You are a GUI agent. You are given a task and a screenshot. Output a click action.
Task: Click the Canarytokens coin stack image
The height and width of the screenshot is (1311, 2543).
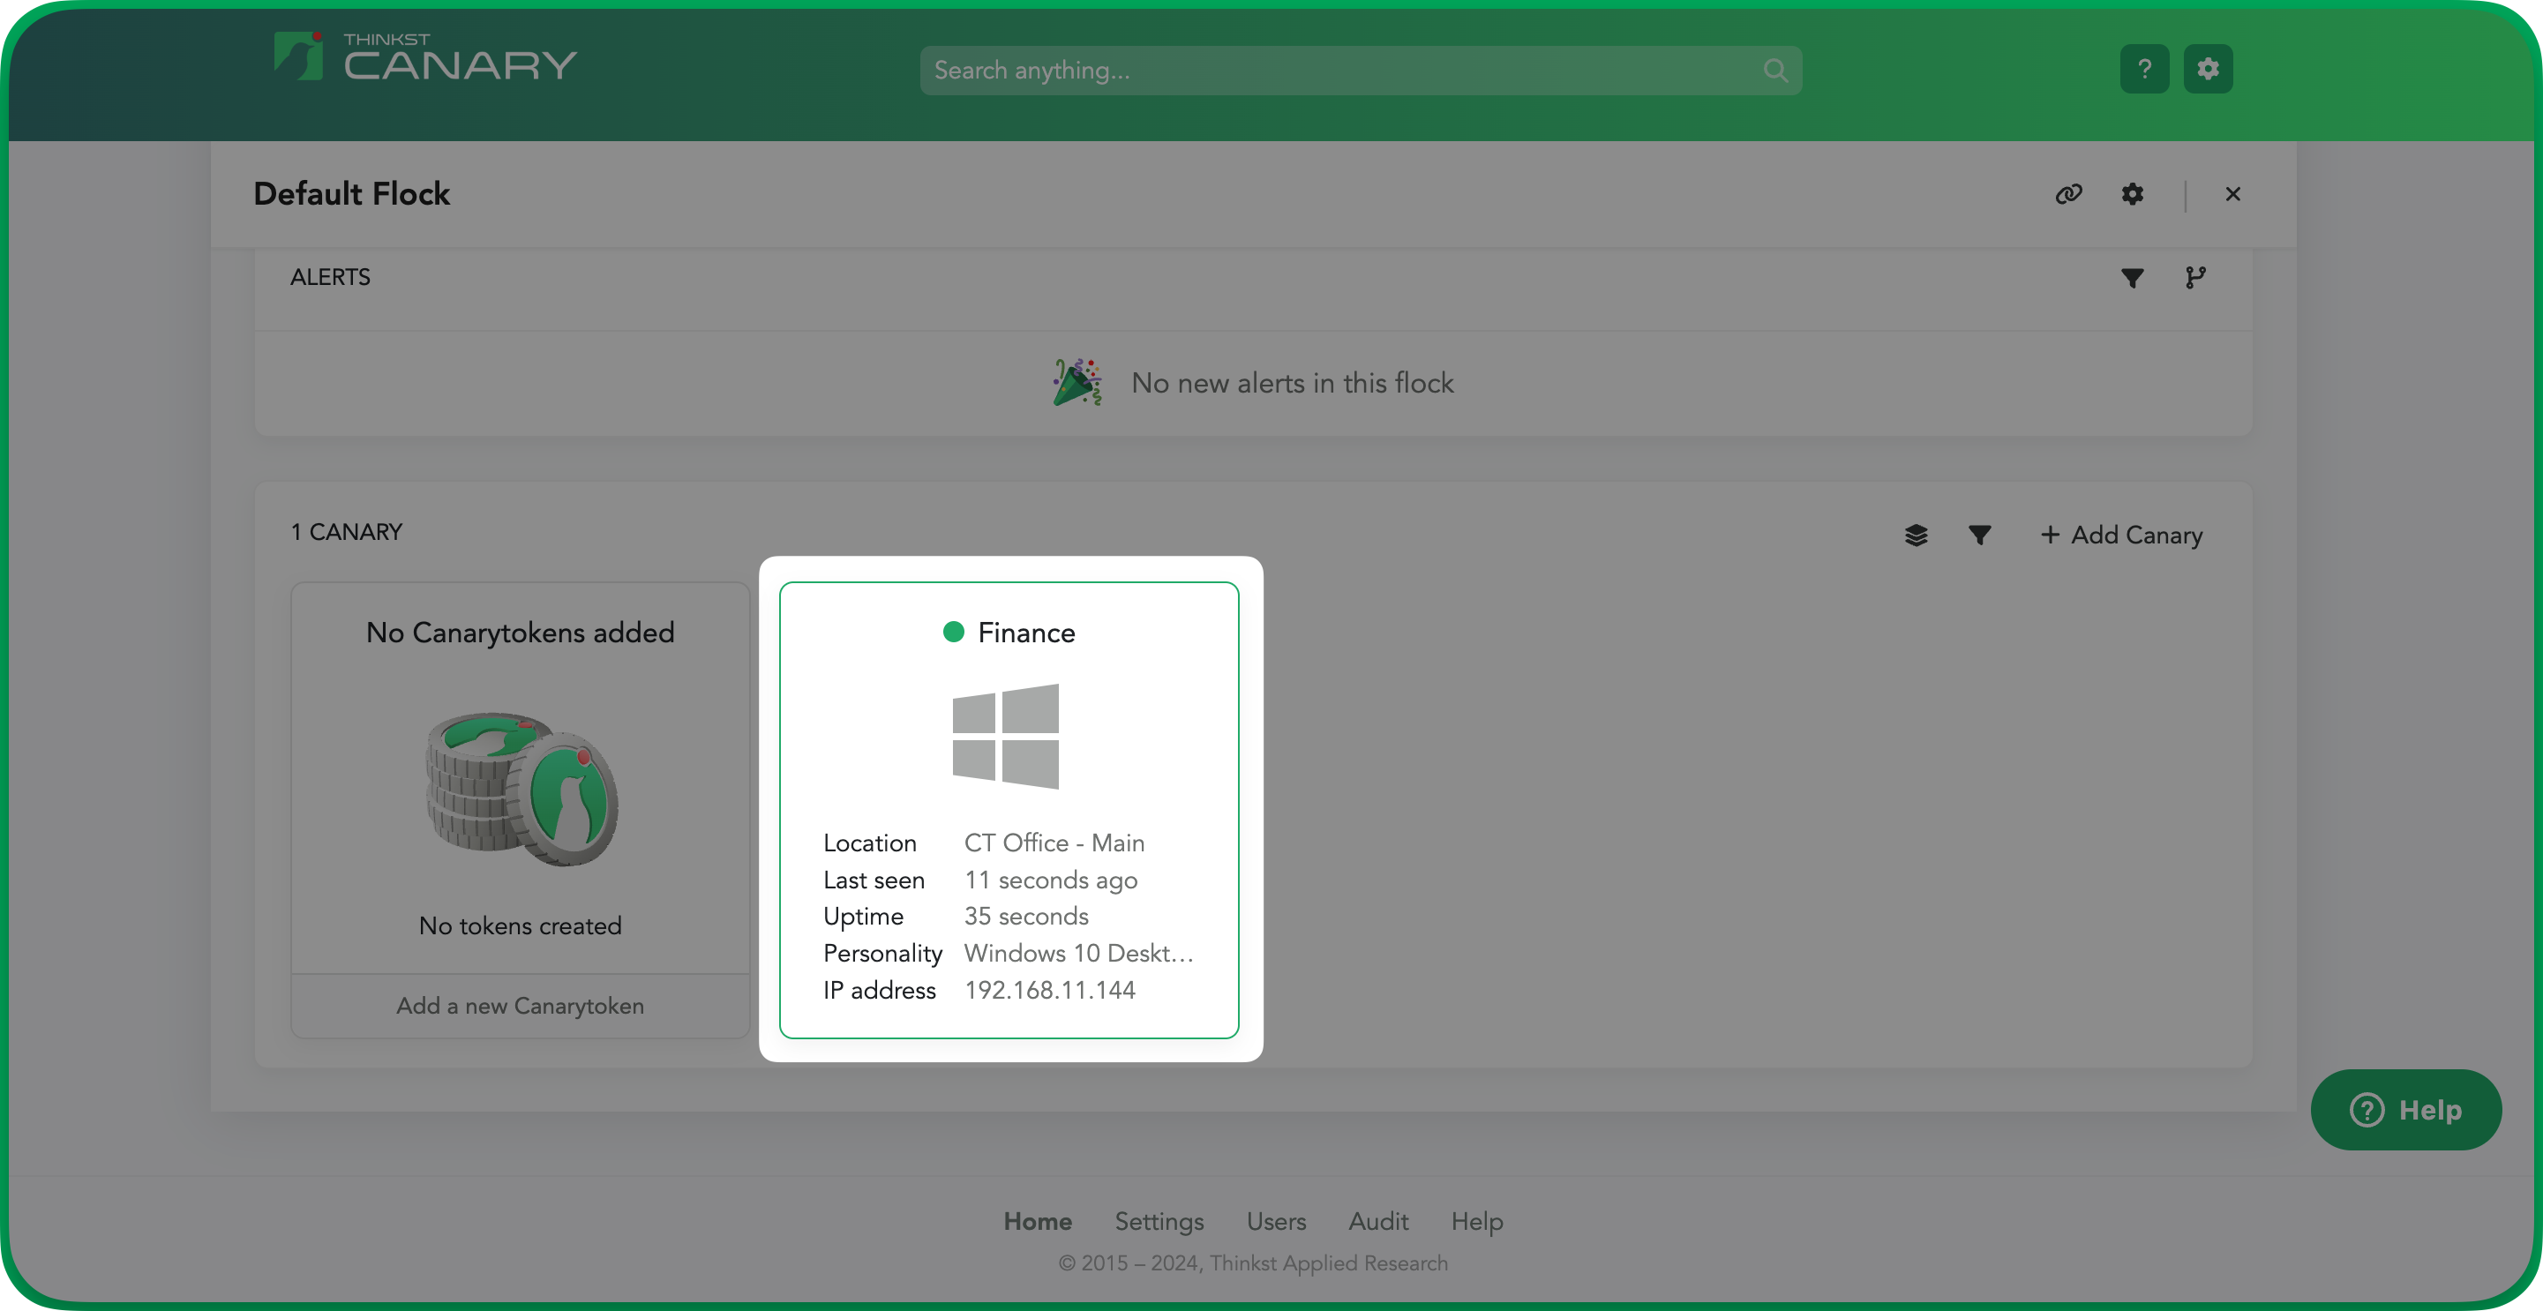[x=521, y=789]
